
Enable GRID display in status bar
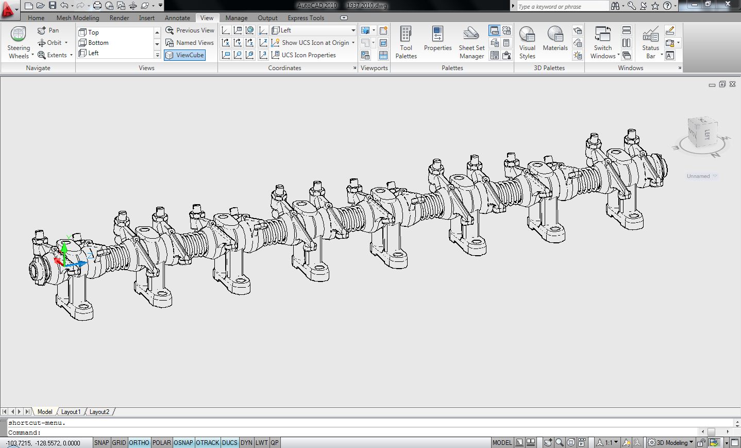[119, 442]
